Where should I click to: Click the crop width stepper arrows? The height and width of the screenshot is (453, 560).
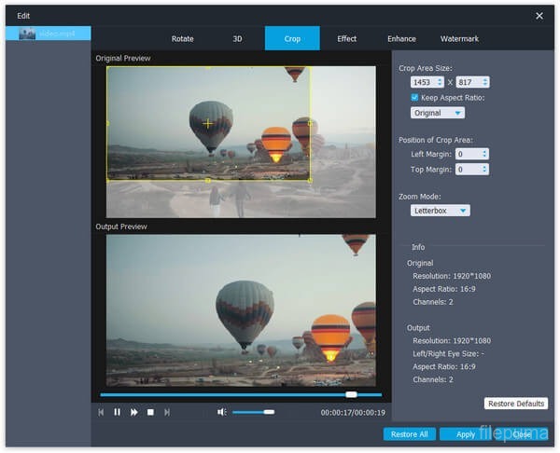[x=441, y=82]
